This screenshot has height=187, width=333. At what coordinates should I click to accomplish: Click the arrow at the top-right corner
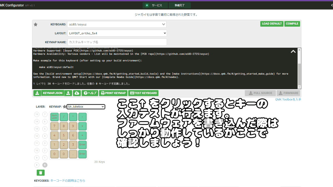pos(331,5)
